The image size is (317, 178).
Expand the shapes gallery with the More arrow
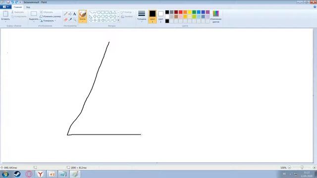click(x=118, y=20)
